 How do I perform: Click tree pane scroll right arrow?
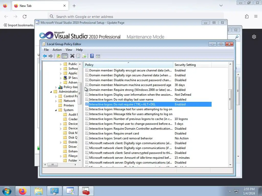75,165
